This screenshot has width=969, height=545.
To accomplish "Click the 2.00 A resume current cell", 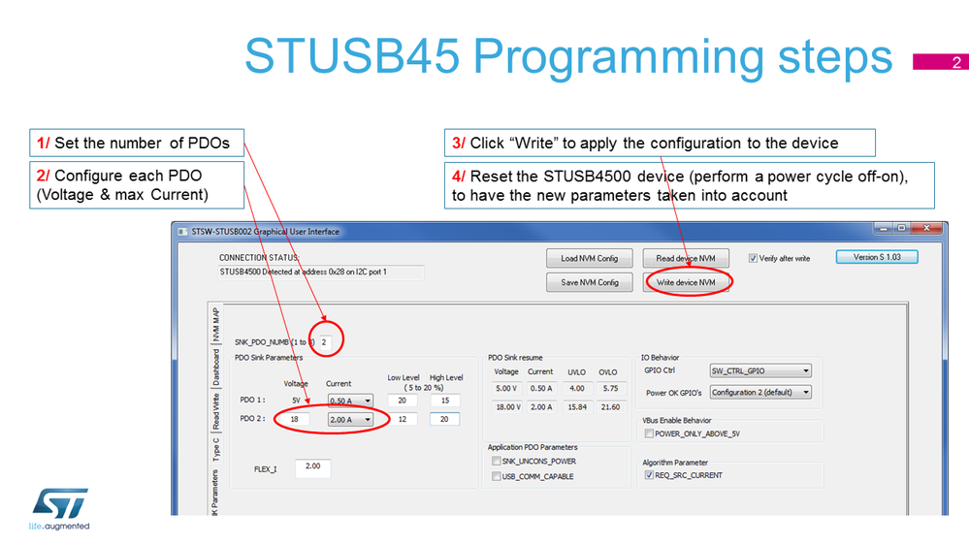I will (541, 406).
